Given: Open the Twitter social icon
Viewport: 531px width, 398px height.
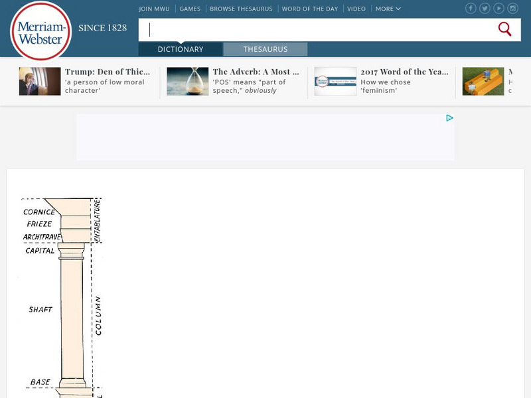Looking at the screenshot, I should click(485, 9).
